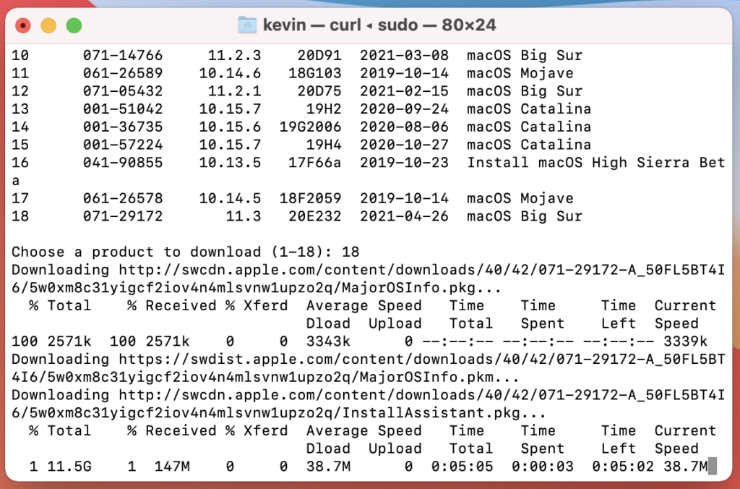Image resolution: width=740 pixels, height=489 pixels.
Task: Click version 10.13.5 in row 16
Action: [x=230, y=163]
